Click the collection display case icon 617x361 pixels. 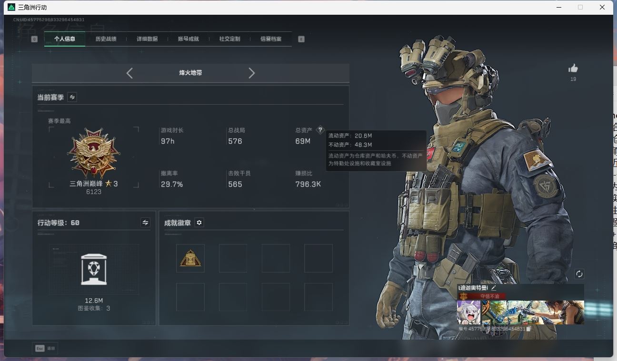coord(94,270)
